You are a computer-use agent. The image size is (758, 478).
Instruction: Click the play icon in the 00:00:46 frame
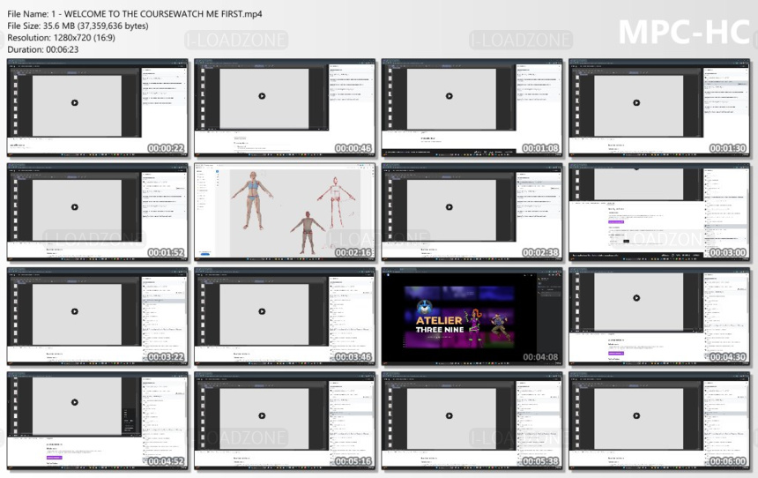coord(262,96)
